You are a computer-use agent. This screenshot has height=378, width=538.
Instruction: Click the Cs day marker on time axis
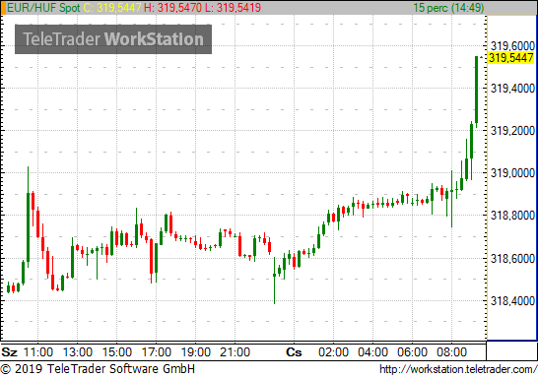(x=294, y=352)
